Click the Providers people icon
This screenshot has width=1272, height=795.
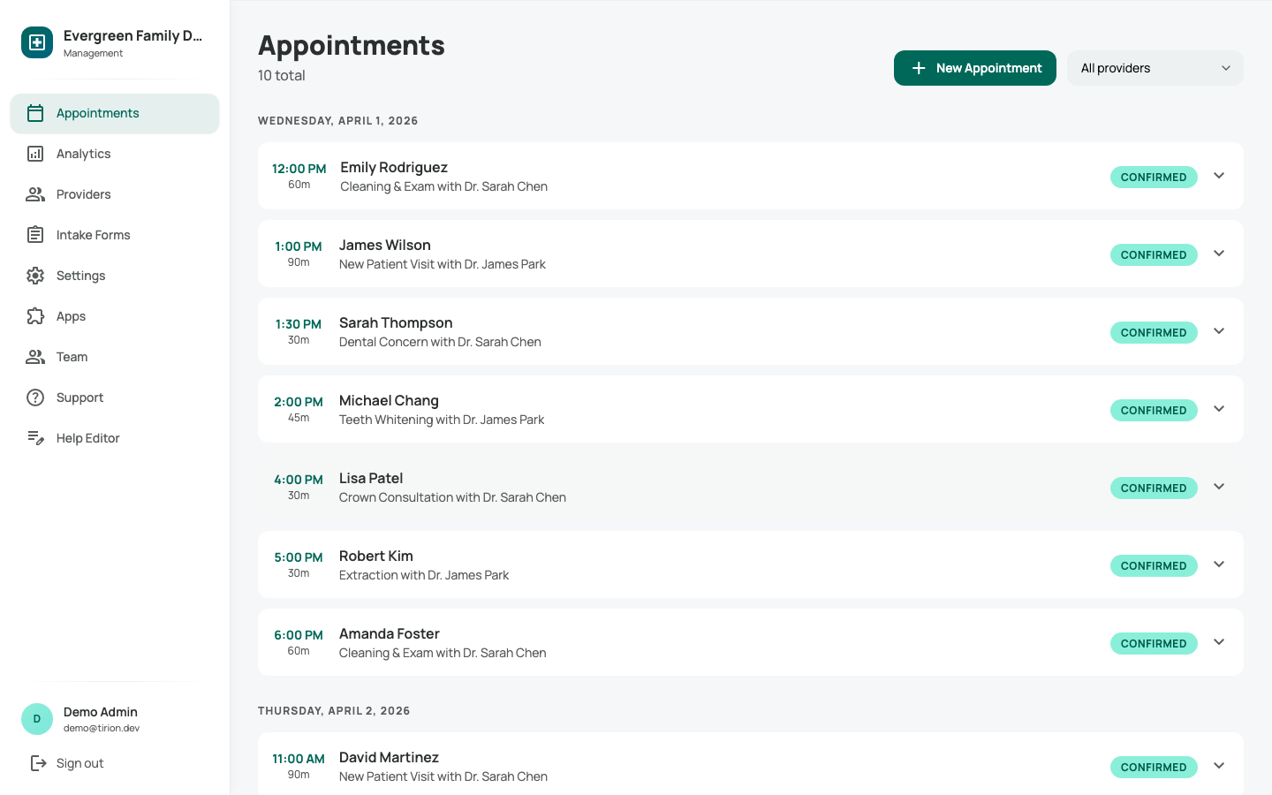(x=36, y=194)
